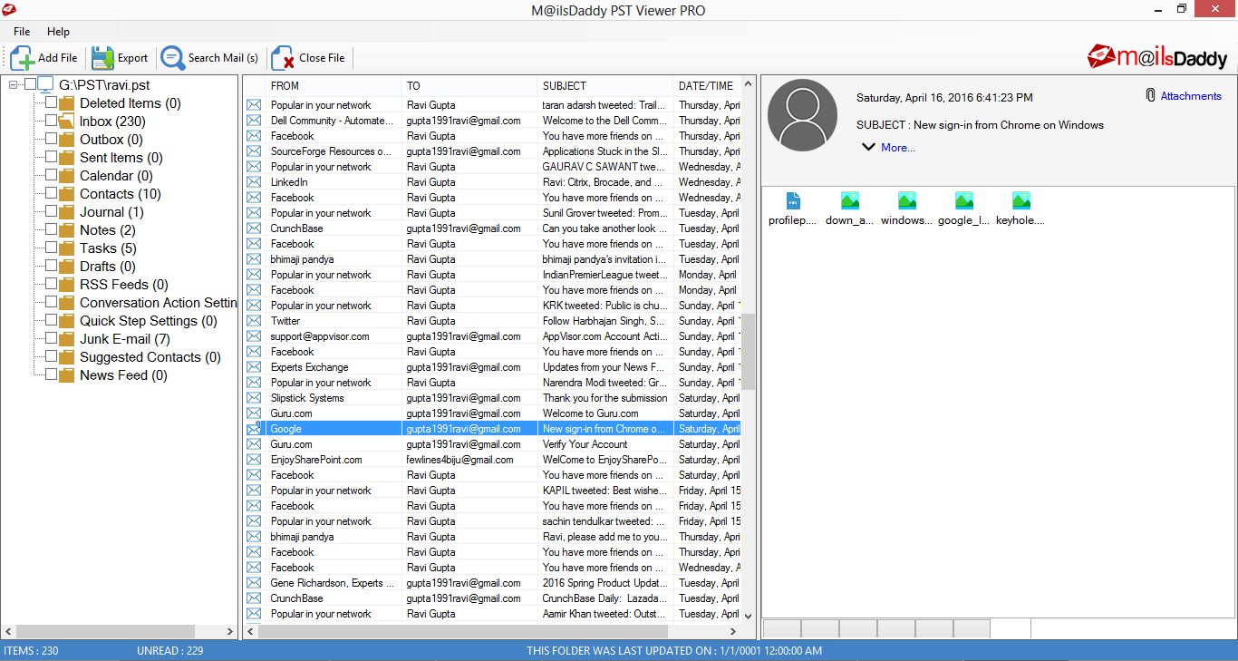
Task: Select the SourceForge Resources email row
Action: pyautogui.click(x=493, y=151)
